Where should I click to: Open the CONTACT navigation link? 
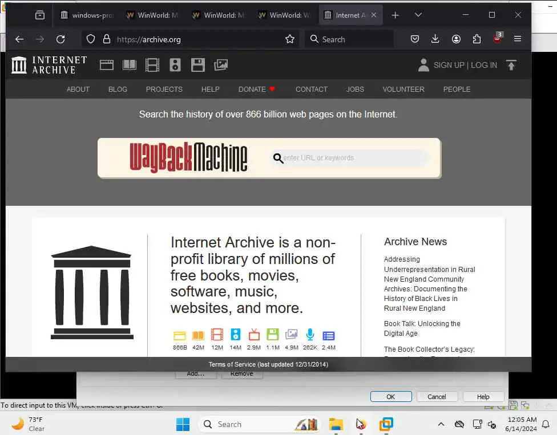click(x=312, y=90)
